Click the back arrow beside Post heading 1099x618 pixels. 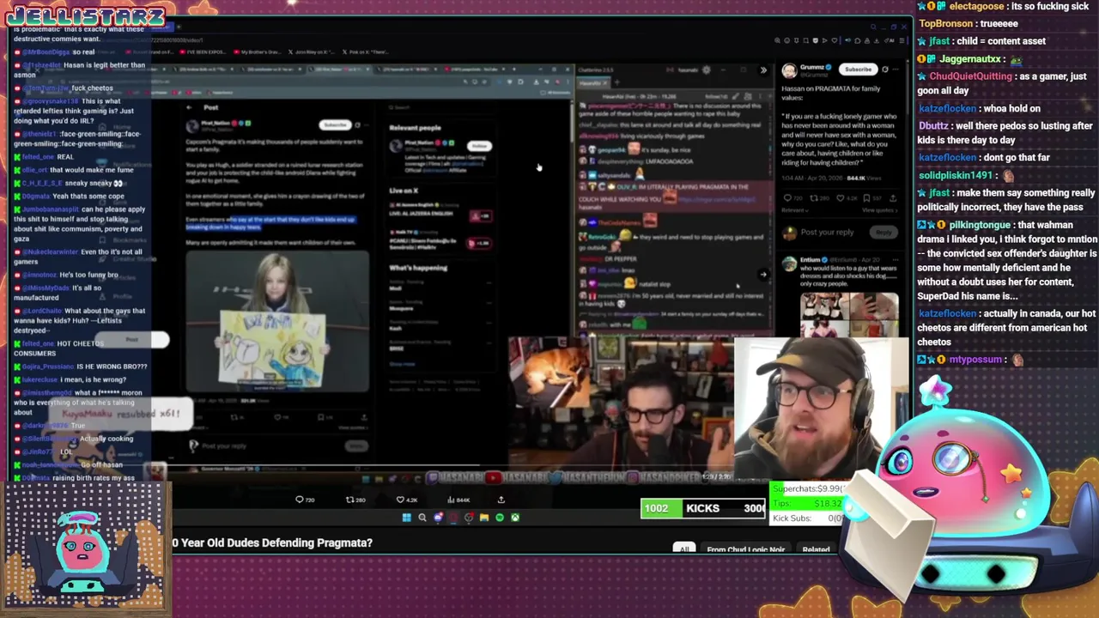tap(189, 107)
